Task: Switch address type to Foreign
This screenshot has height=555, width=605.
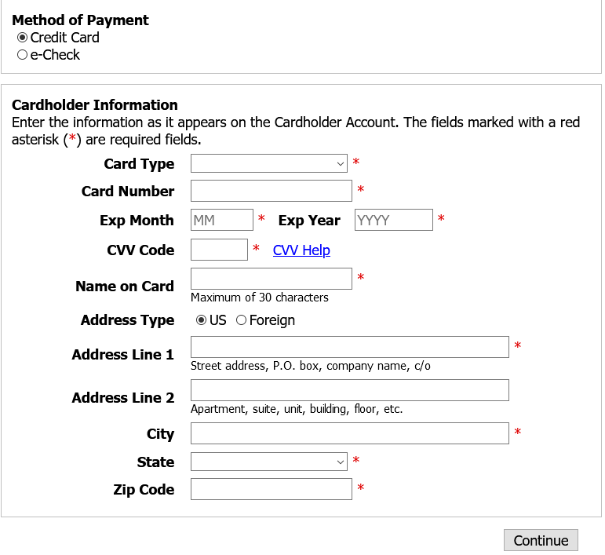Action: point(241,320)
